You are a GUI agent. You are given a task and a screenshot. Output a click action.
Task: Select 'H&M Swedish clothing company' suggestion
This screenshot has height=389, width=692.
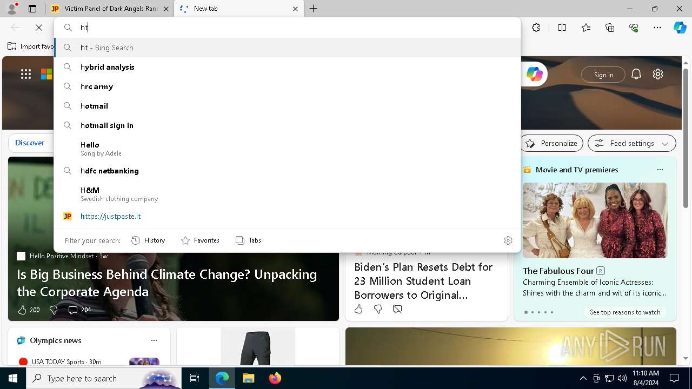(x=287, y=194)
